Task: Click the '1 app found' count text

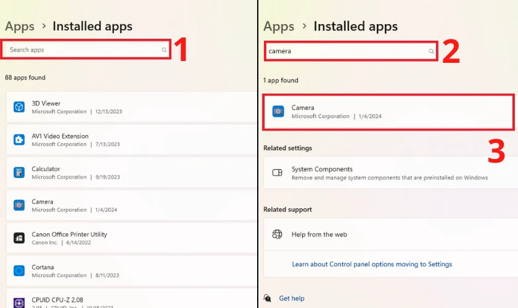Action: coord(281,80)
